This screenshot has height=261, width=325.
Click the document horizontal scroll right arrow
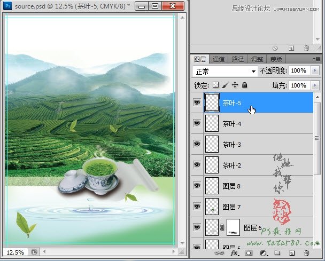point(174,252)
